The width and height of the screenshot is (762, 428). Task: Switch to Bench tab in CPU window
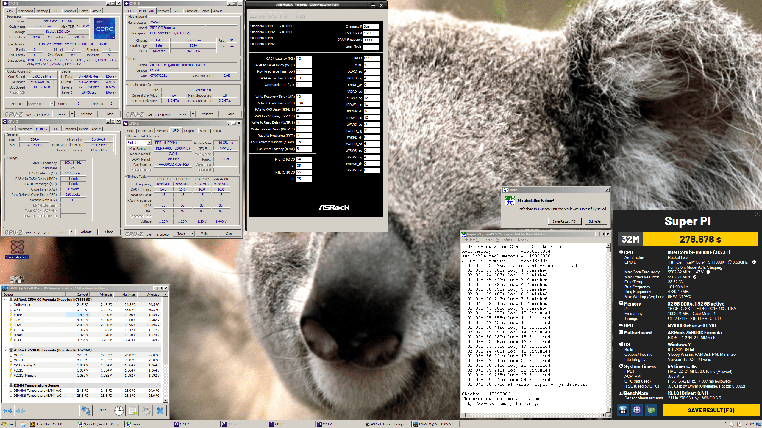(x=84, y=11)
